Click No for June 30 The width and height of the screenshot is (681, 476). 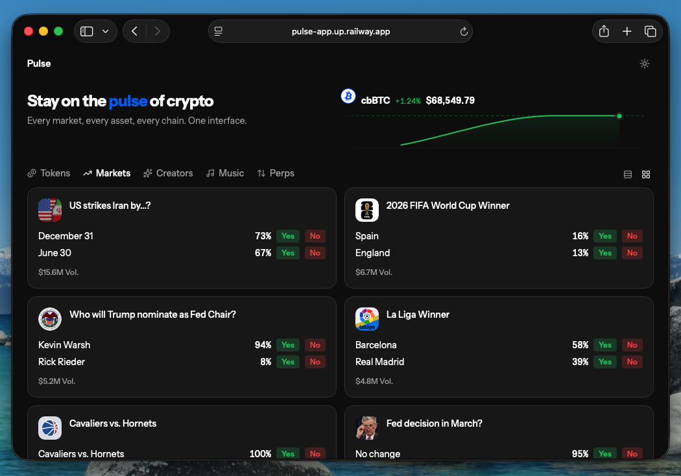pyautogui.click(x=315, y=253)
